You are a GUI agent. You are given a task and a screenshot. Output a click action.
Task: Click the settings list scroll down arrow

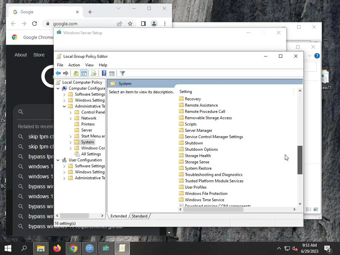(x=300, y=204)
